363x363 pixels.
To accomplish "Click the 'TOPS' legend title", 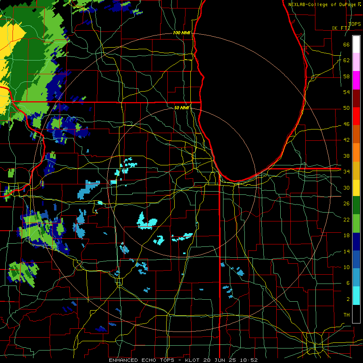I will click(x=355, y=24).
